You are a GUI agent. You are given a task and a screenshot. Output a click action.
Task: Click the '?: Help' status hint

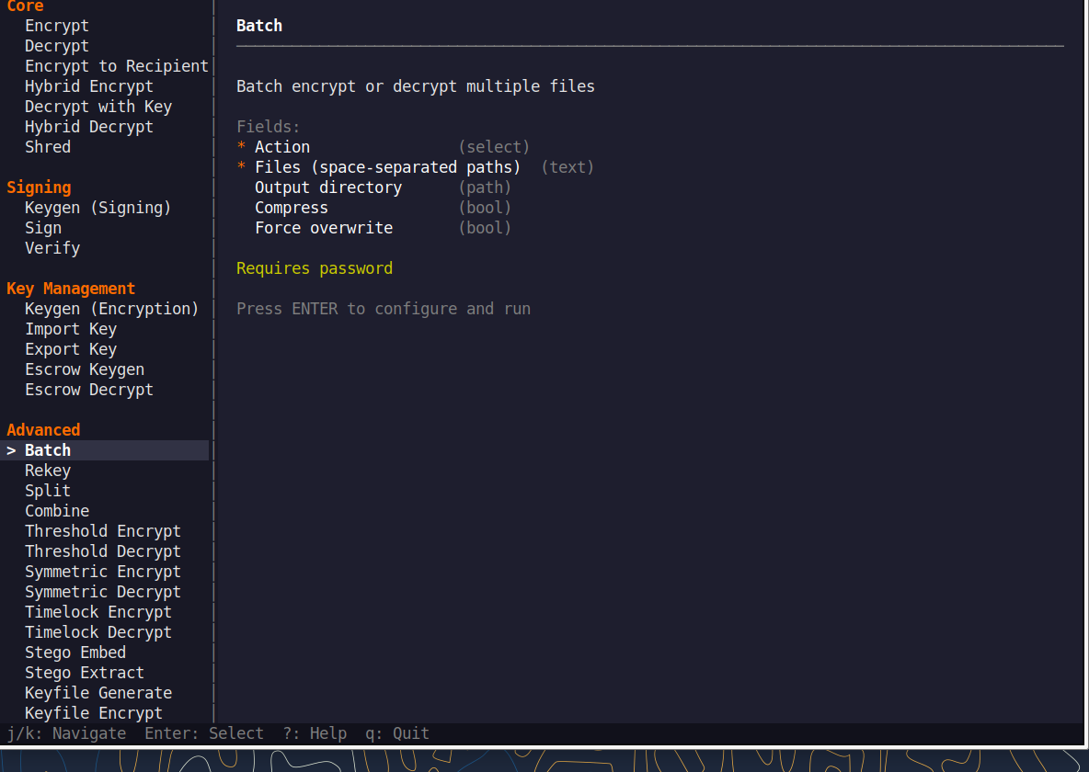(x=315, y=733)
